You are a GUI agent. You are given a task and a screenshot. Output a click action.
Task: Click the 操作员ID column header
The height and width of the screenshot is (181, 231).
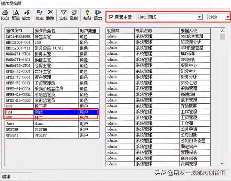click(x=19, y=31)
